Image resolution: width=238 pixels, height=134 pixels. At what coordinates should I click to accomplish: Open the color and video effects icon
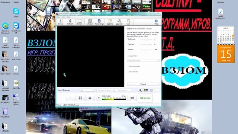pos(146,90)
